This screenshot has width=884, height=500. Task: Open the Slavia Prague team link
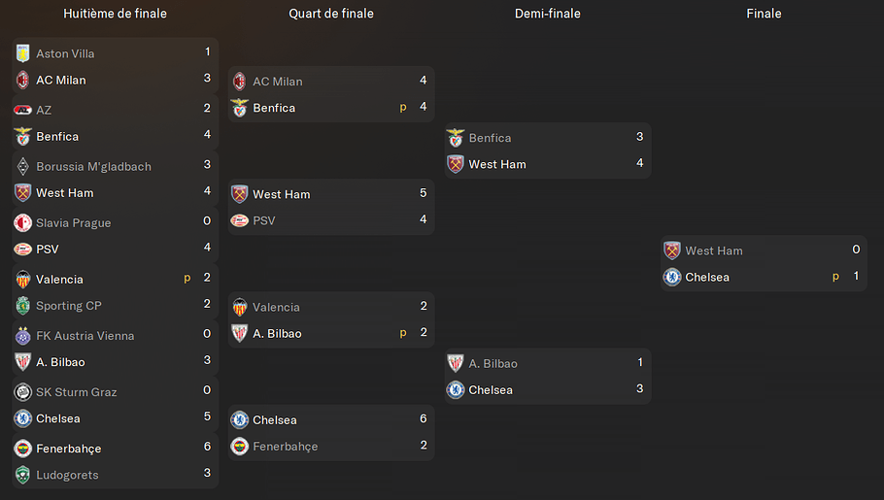pos(74,222)
